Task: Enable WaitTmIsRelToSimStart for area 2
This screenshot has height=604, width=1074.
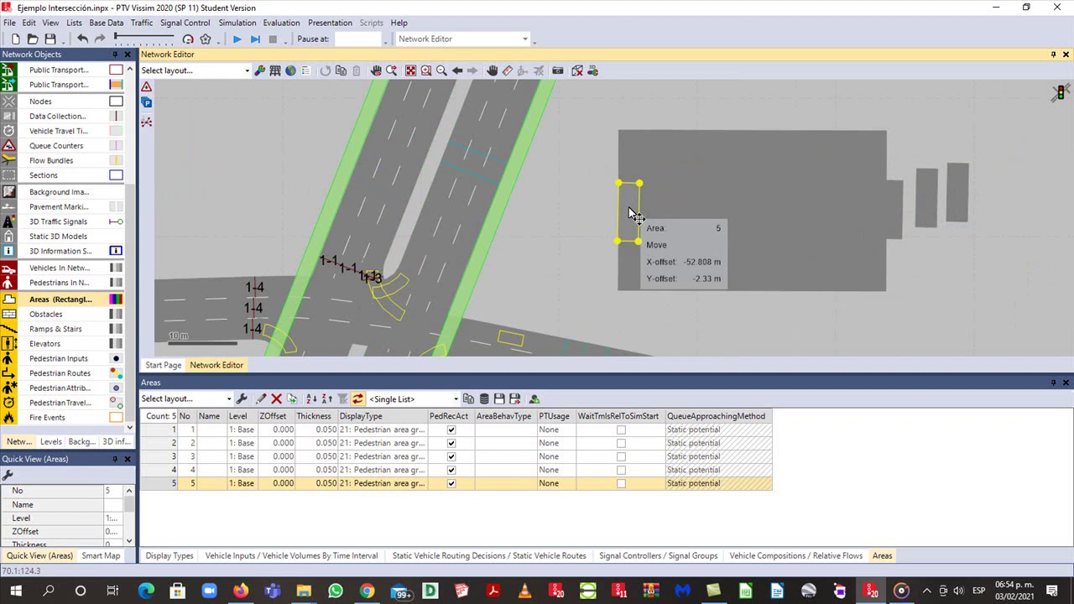Action: tap(621, 443)
